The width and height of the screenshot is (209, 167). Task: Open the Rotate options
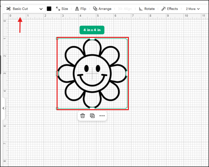pyautogui.click(x=147, y=9)
